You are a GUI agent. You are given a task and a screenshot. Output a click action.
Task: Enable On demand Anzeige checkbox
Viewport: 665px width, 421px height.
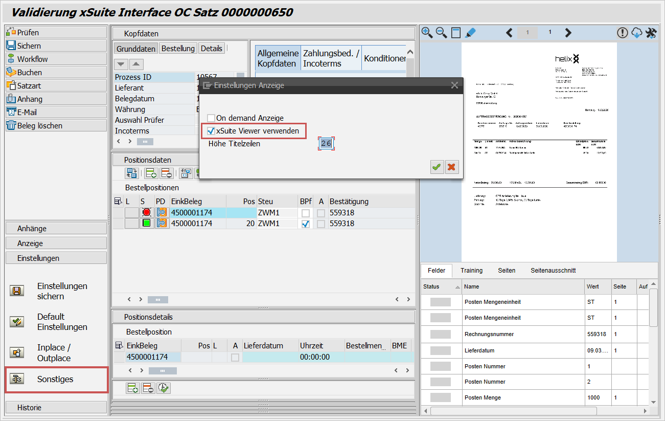[x=211, y=118]
